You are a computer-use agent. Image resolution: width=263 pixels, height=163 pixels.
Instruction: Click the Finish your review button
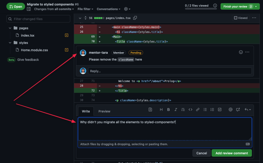pos(240,7)
